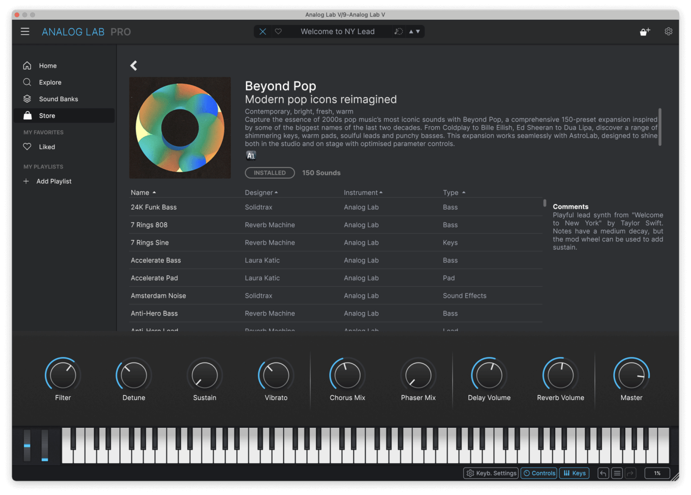
Task: Toggle the Controls panel button
Action: (539, 473)
